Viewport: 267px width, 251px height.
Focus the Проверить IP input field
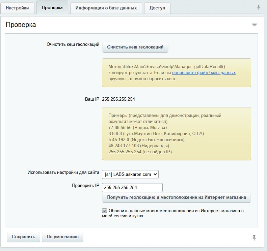click(132, 187)
